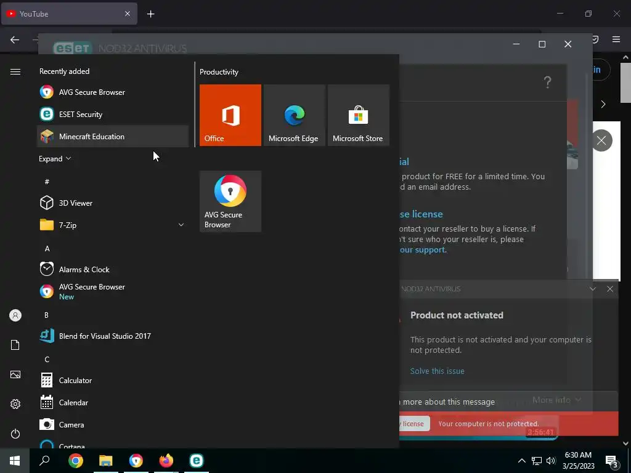Open taskbar Search magnifier
Viewport: 631px width, 473px height.
44,461
